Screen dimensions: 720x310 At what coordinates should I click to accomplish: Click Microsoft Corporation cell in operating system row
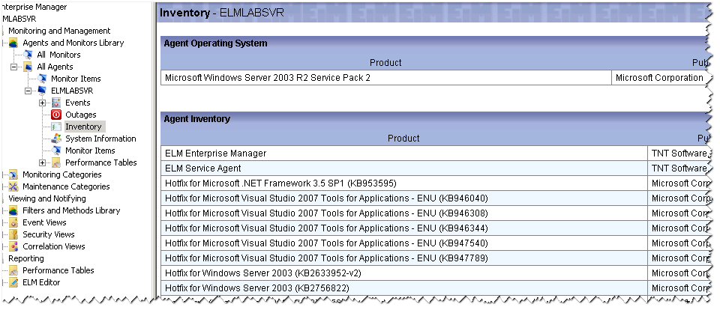pos(660,78)
